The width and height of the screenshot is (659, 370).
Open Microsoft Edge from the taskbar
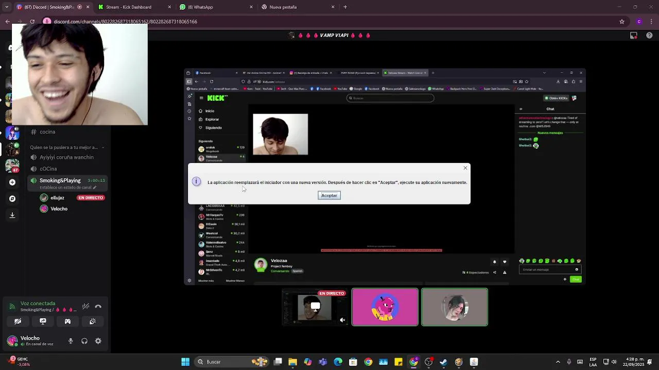[338, 362]
